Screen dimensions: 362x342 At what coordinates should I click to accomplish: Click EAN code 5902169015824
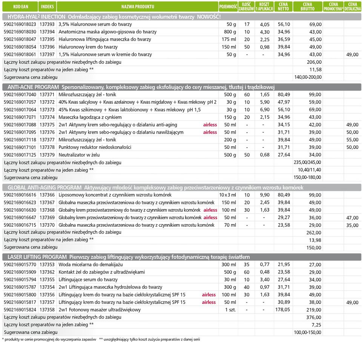tap(20, 310)
